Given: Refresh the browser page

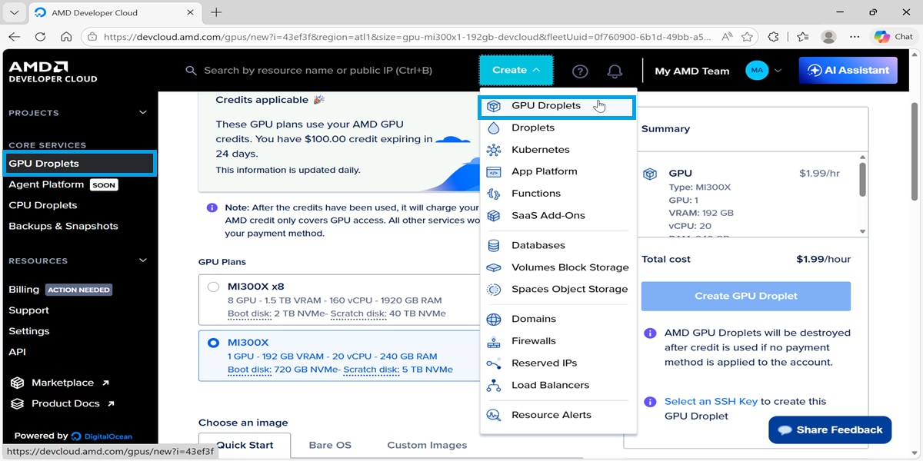Looking at the screenshot, I should click(40, 36).
